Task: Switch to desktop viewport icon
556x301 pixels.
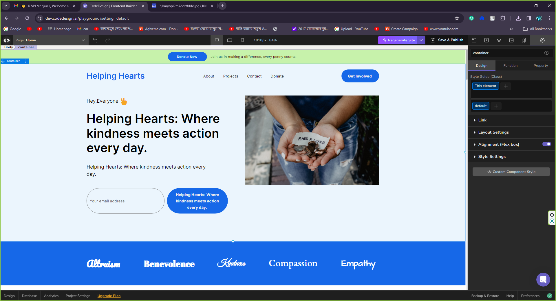Action: click(217, 40)
